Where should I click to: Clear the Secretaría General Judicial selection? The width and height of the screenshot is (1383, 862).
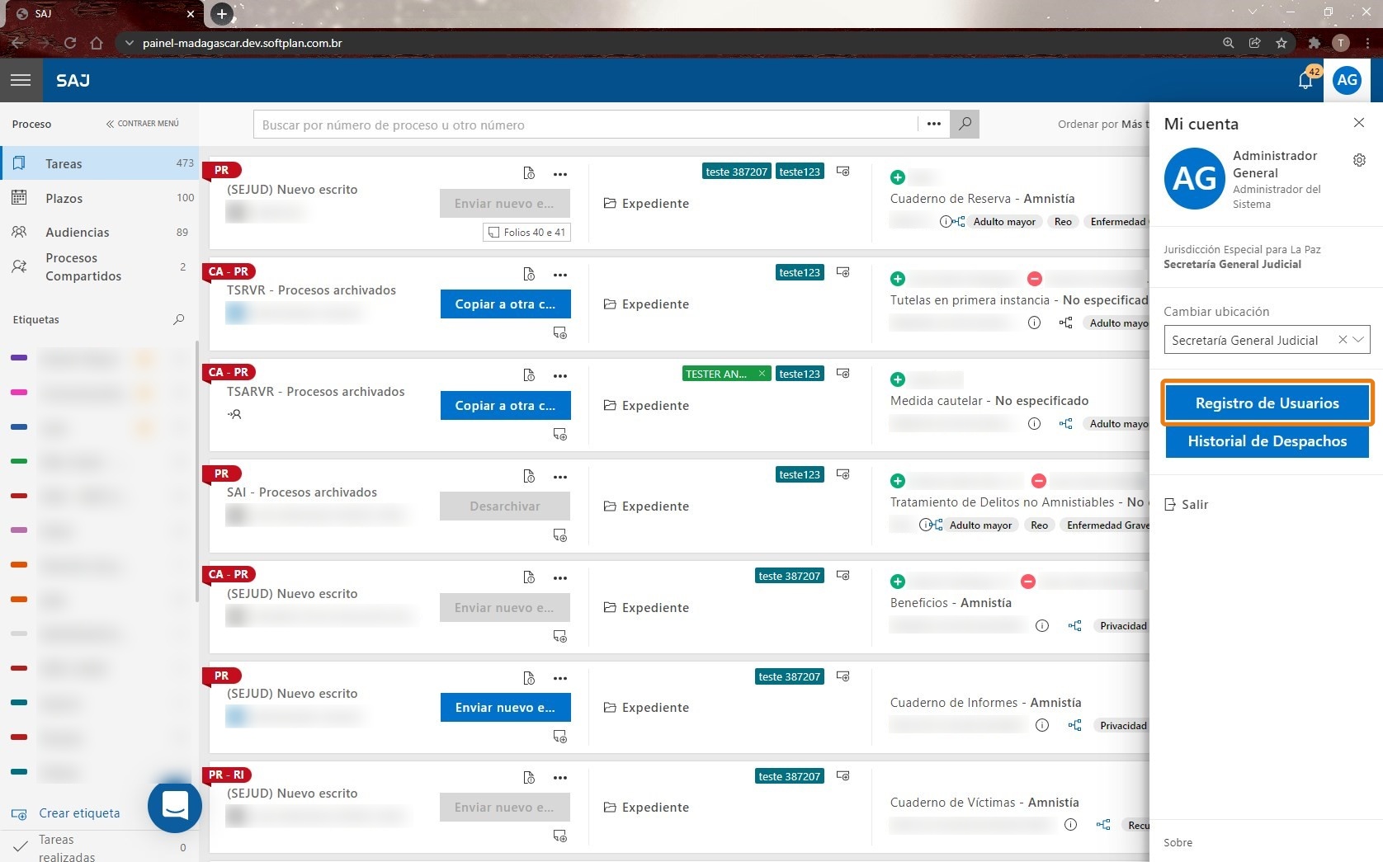click(1343, 340)
